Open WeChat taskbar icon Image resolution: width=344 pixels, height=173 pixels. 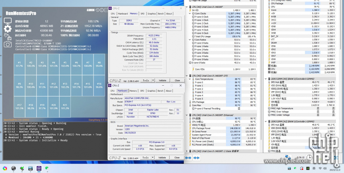[47, 168]
